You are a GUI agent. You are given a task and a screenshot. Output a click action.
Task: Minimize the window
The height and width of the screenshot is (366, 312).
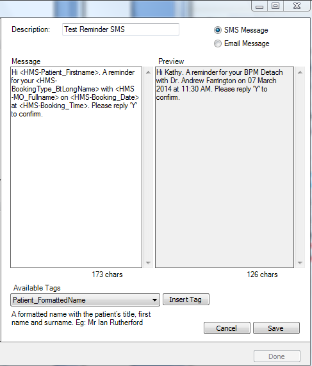tap(259, 6)
